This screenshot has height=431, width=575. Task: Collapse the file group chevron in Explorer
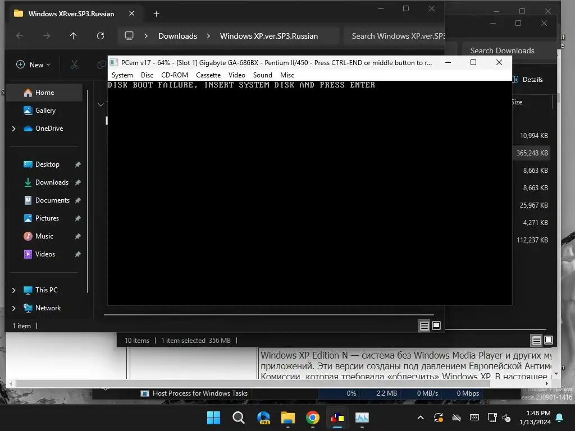pos(101,105)
